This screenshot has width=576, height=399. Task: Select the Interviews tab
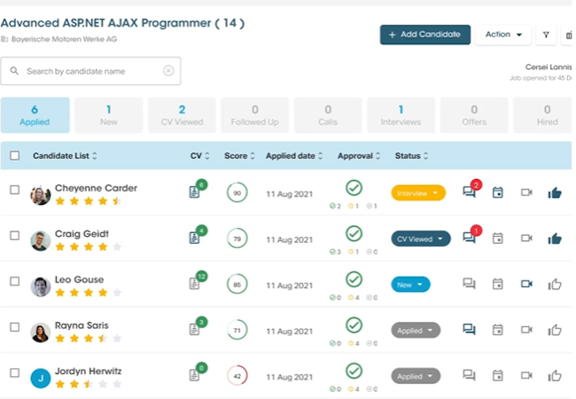[401, 115]
